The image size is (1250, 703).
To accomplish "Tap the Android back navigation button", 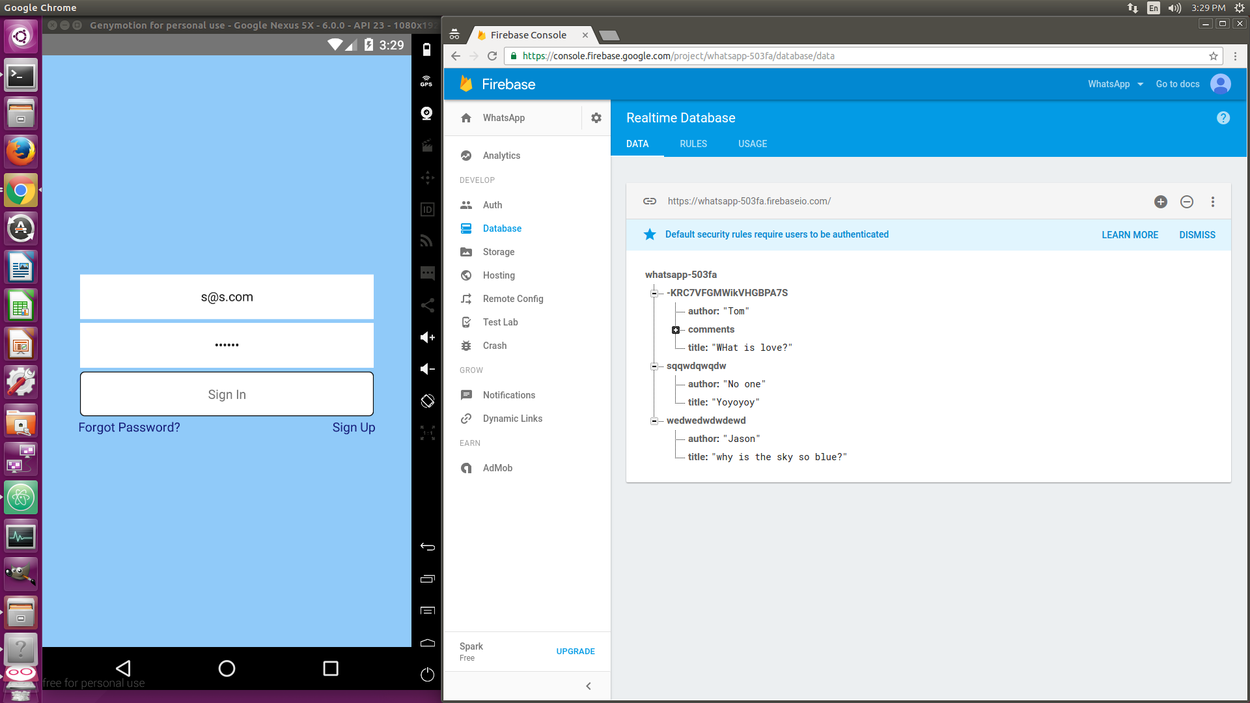I will pos(123,668).
